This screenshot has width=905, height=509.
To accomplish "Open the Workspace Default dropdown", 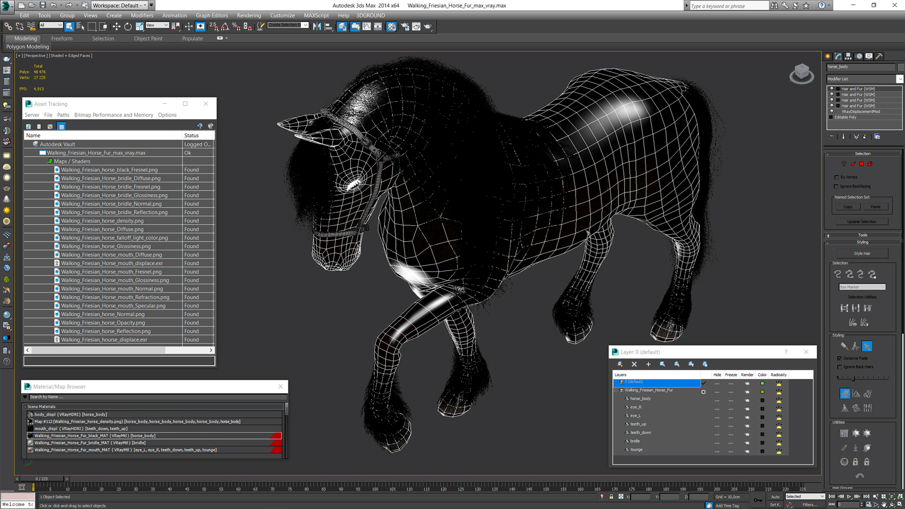I will [x=119, y=5].
